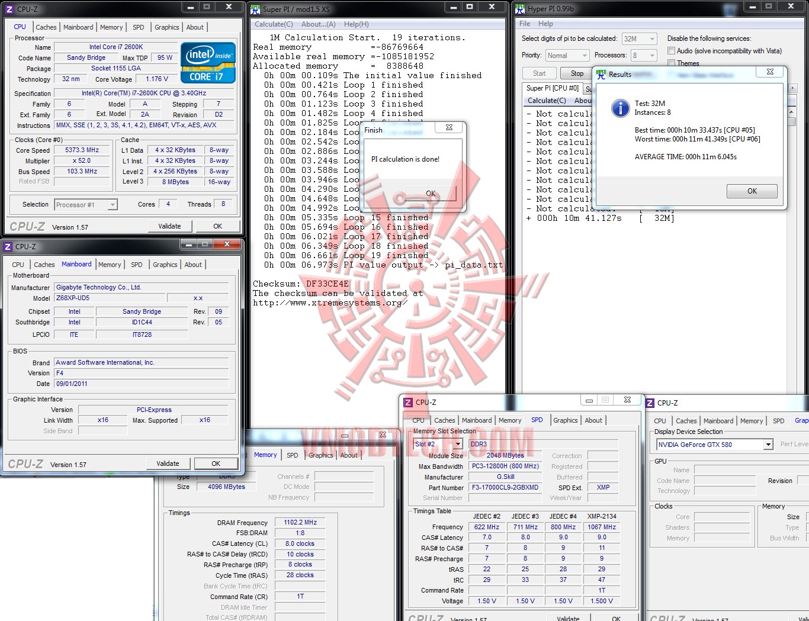Image resolution: width=809 pixels, height=621 pixels.
Task: Click the Hyper PI title bar icon
Action: pyautogui.click(x=520, y=9)
